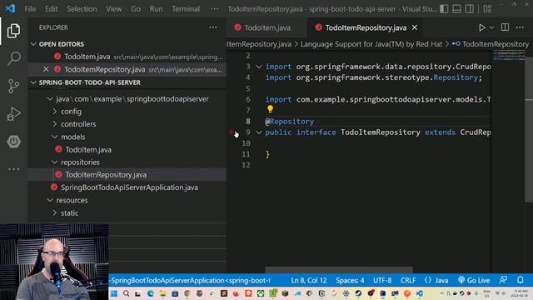Click Language Support for Java breadcrumb
This screenshot has width=533, height=300.
click(x=371, y=44)
